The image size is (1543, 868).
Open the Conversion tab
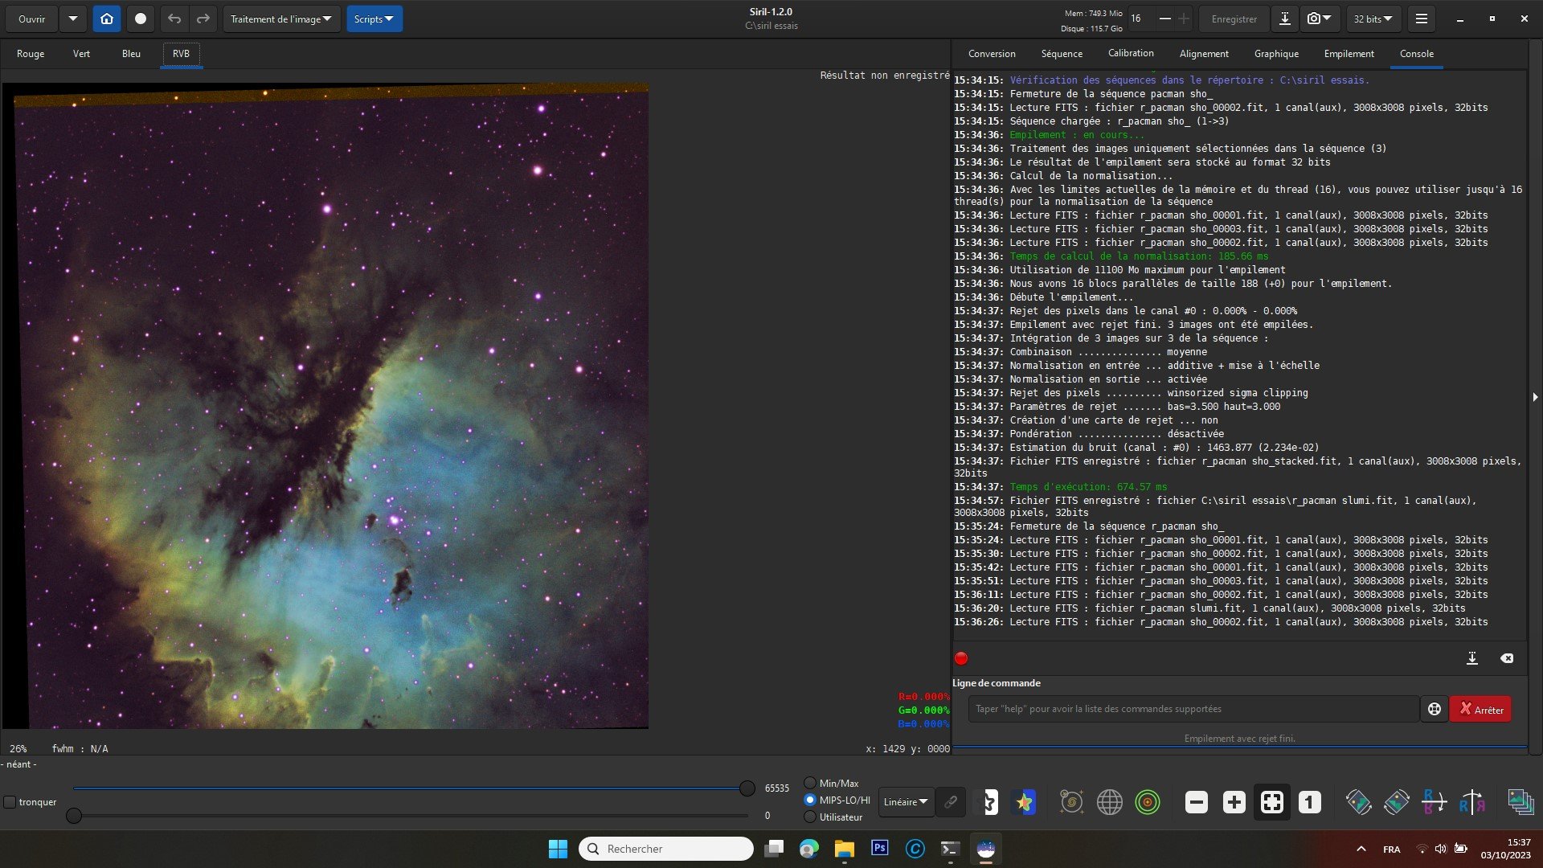point(992,54)
